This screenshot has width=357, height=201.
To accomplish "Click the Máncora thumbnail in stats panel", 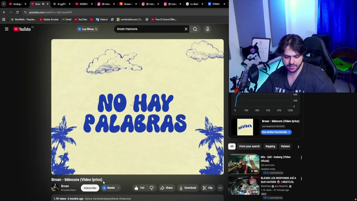I will point(245,127).
